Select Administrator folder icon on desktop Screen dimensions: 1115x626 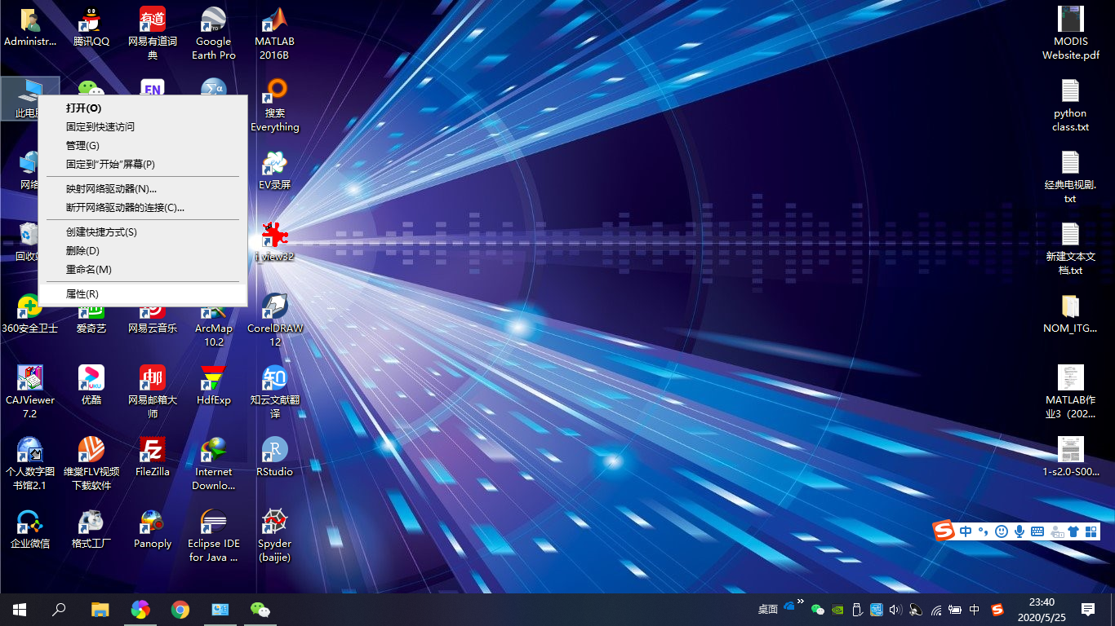(x=30, y=27)
